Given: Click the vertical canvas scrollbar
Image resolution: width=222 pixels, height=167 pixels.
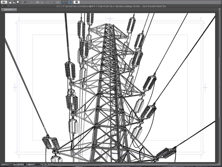Looking at the screenshot, I should point(220,87).
